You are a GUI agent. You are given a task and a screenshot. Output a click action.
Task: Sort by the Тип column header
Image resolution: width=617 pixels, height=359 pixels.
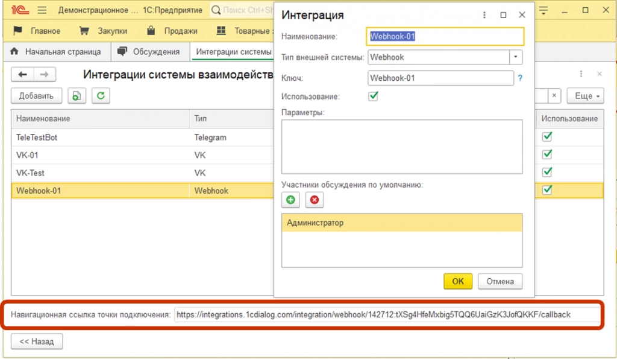(x=231, y=119)
